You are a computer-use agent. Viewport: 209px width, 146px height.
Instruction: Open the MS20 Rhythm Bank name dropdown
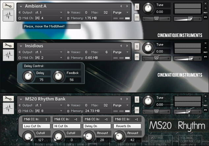(21, 99)
